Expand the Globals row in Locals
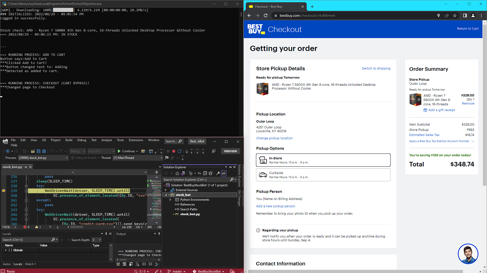This screenshot has height=273, width=487. pyautogui.click(x=6, y=250)
